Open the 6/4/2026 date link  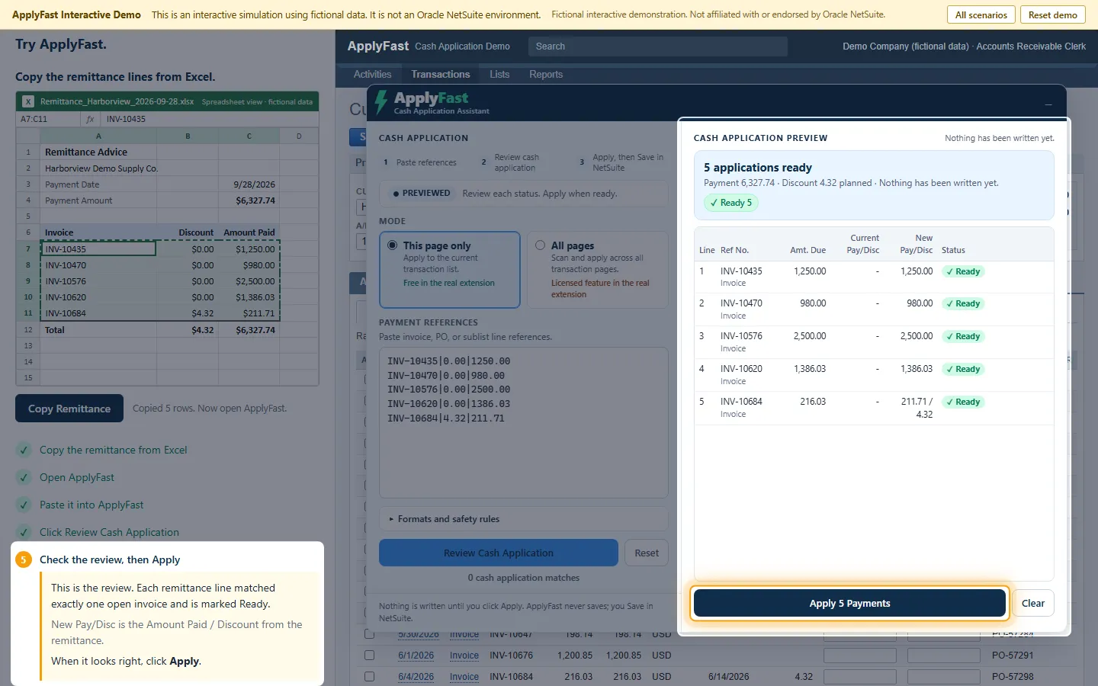click(416, 676)
